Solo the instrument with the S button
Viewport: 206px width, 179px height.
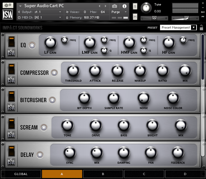[135, 6]
